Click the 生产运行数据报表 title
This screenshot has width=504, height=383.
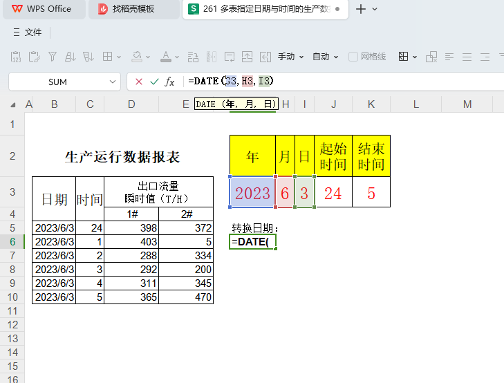pos(122,157)
